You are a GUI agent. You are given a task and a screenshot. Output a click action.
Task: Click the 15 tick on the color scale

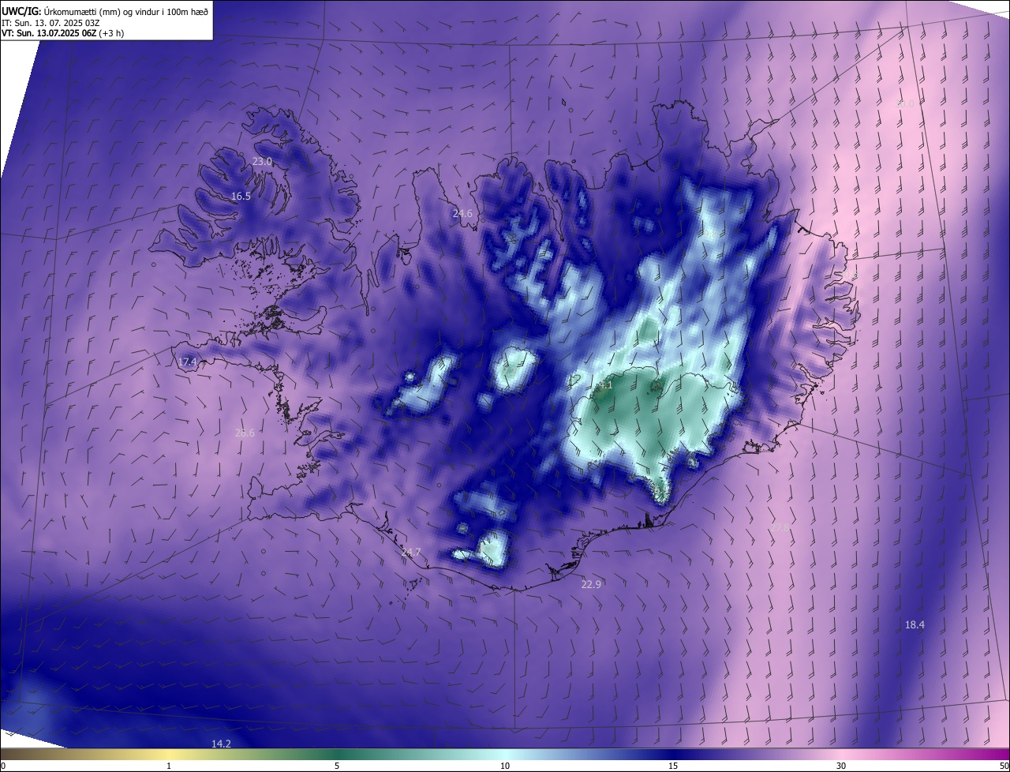(x=673, y=766)
